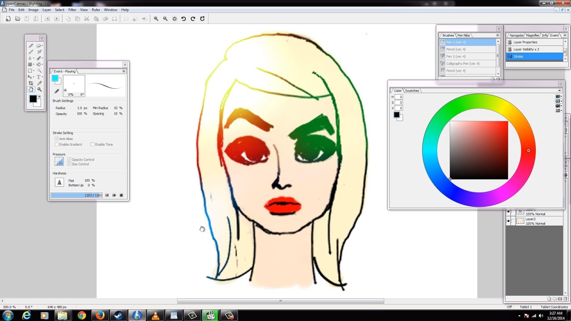Toggle the Anti-Alias checkbox
This screenshot has width=571, height=321.
(57, 139)
